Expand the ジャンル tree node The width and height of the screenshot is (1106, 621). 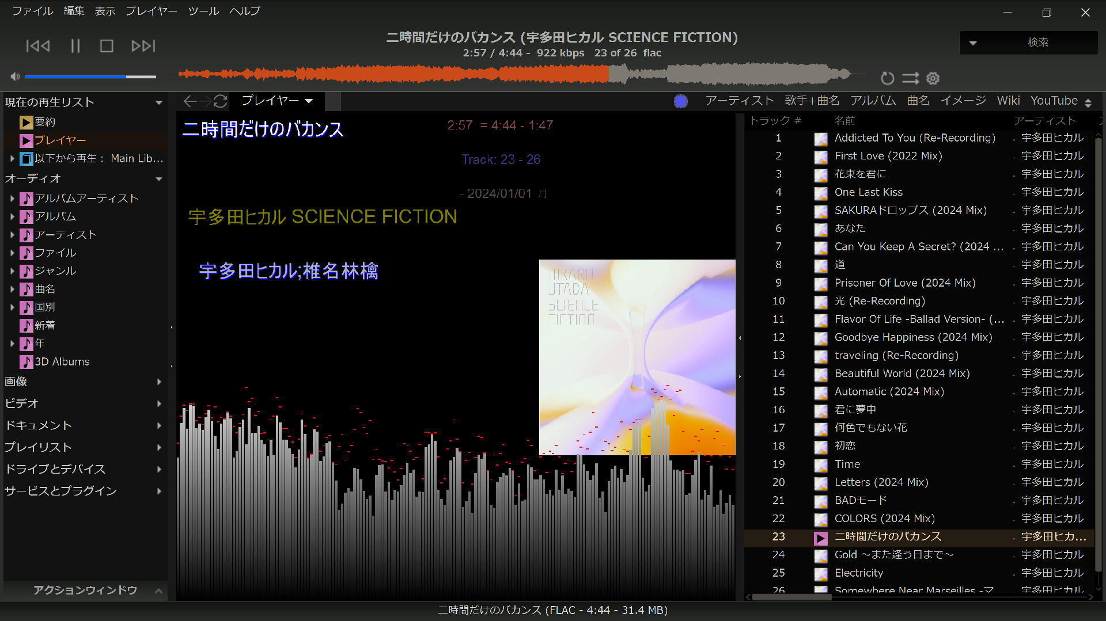click(12, 271)
